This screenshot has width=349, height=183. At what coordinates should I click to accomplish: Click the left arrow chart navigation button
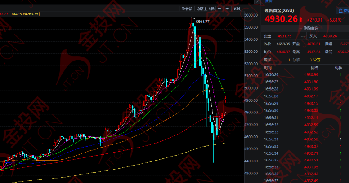pos(219,9)
